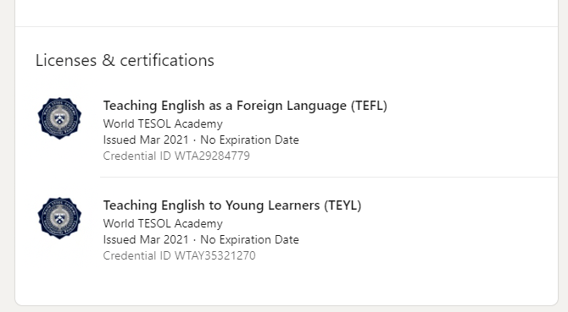The image size is (568, 312).
Task: Click the number WTAY35321270 in the second credential
Action: (x=215, y=255)
